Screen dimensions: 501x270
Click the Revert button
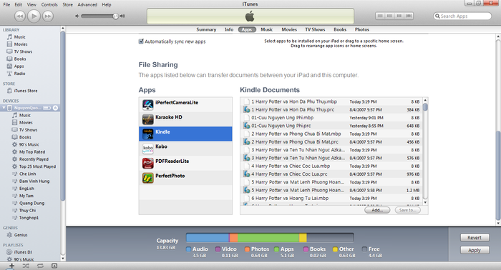pos(475,237)
